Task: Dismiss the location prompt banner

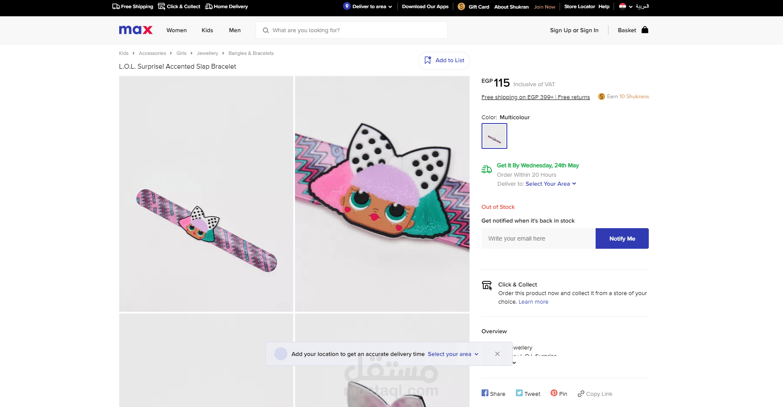Action: [497, 354]
